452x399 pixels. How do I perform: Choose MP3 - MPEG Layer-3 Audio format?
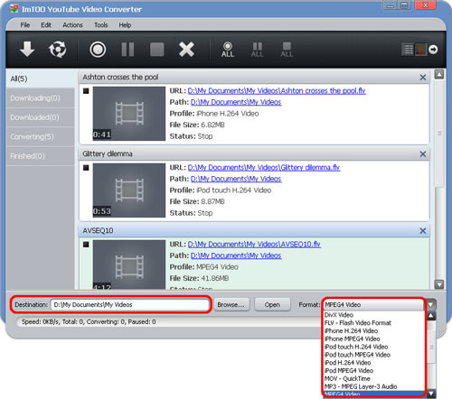(x=374, y=386)
